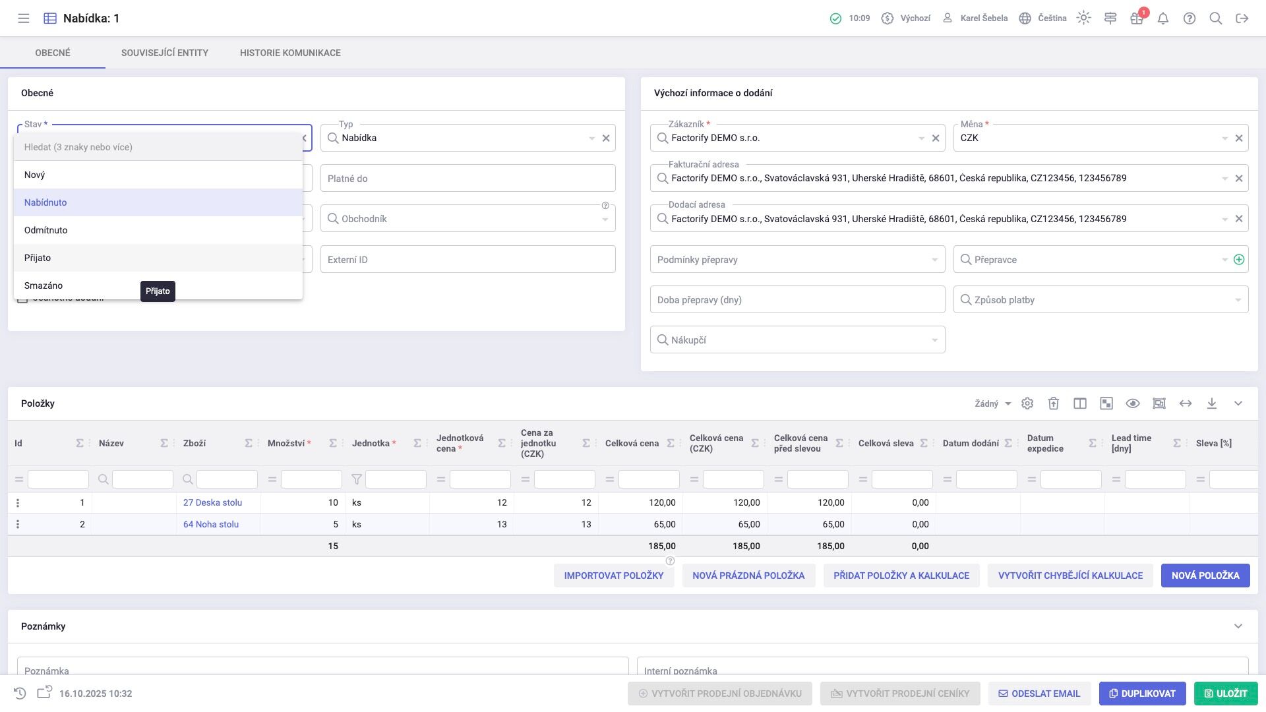
Task: Add new Přepravce with green plus
Action: [1239, 260]
